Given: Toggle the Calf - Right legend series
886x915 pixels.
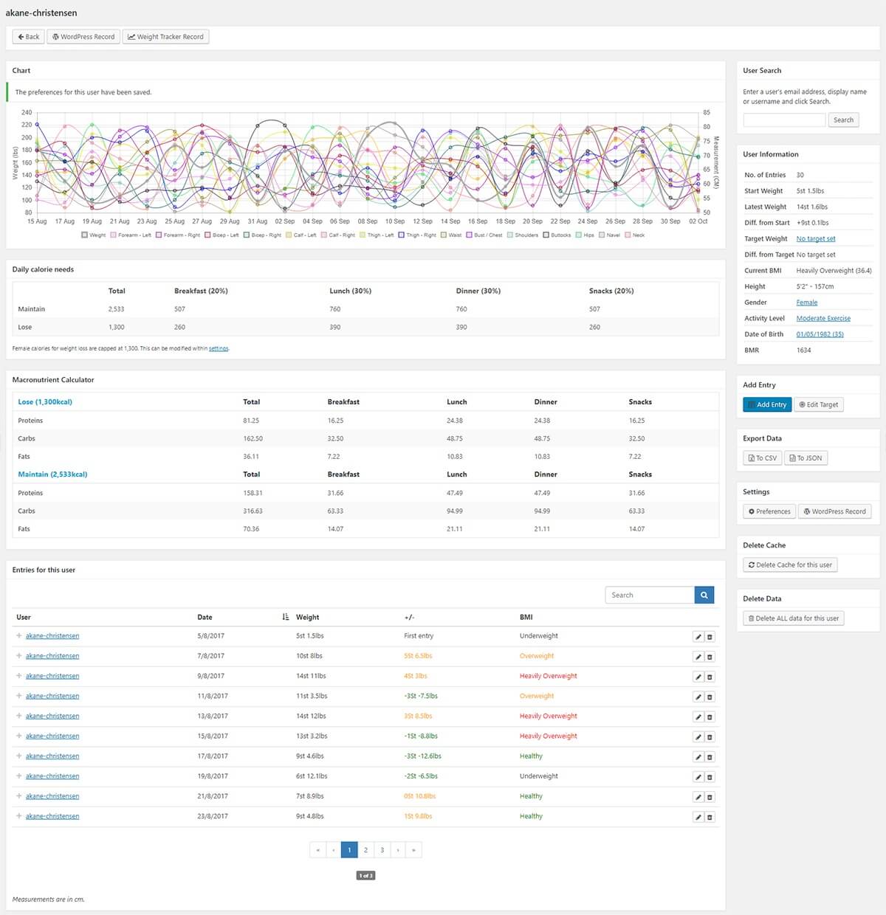Looking at the screenshot, I should point(338,235).
